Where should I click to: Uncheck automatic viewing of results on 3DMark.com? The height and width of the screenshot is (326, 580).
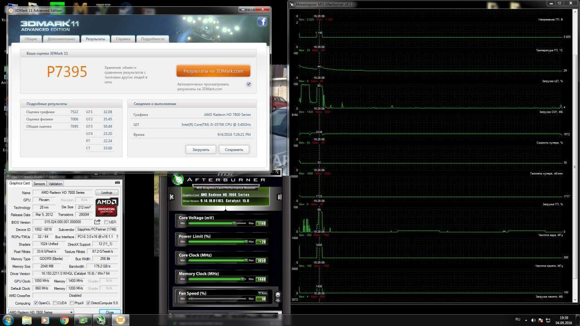tap(248, 84)
